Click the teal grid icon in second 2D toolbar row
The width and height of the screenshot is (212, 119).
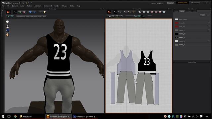[139, 16]
